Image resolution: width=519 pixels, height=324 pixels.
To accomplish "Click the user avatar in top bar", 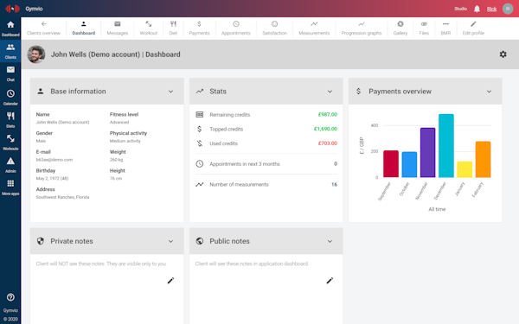I will coord(508,9).
